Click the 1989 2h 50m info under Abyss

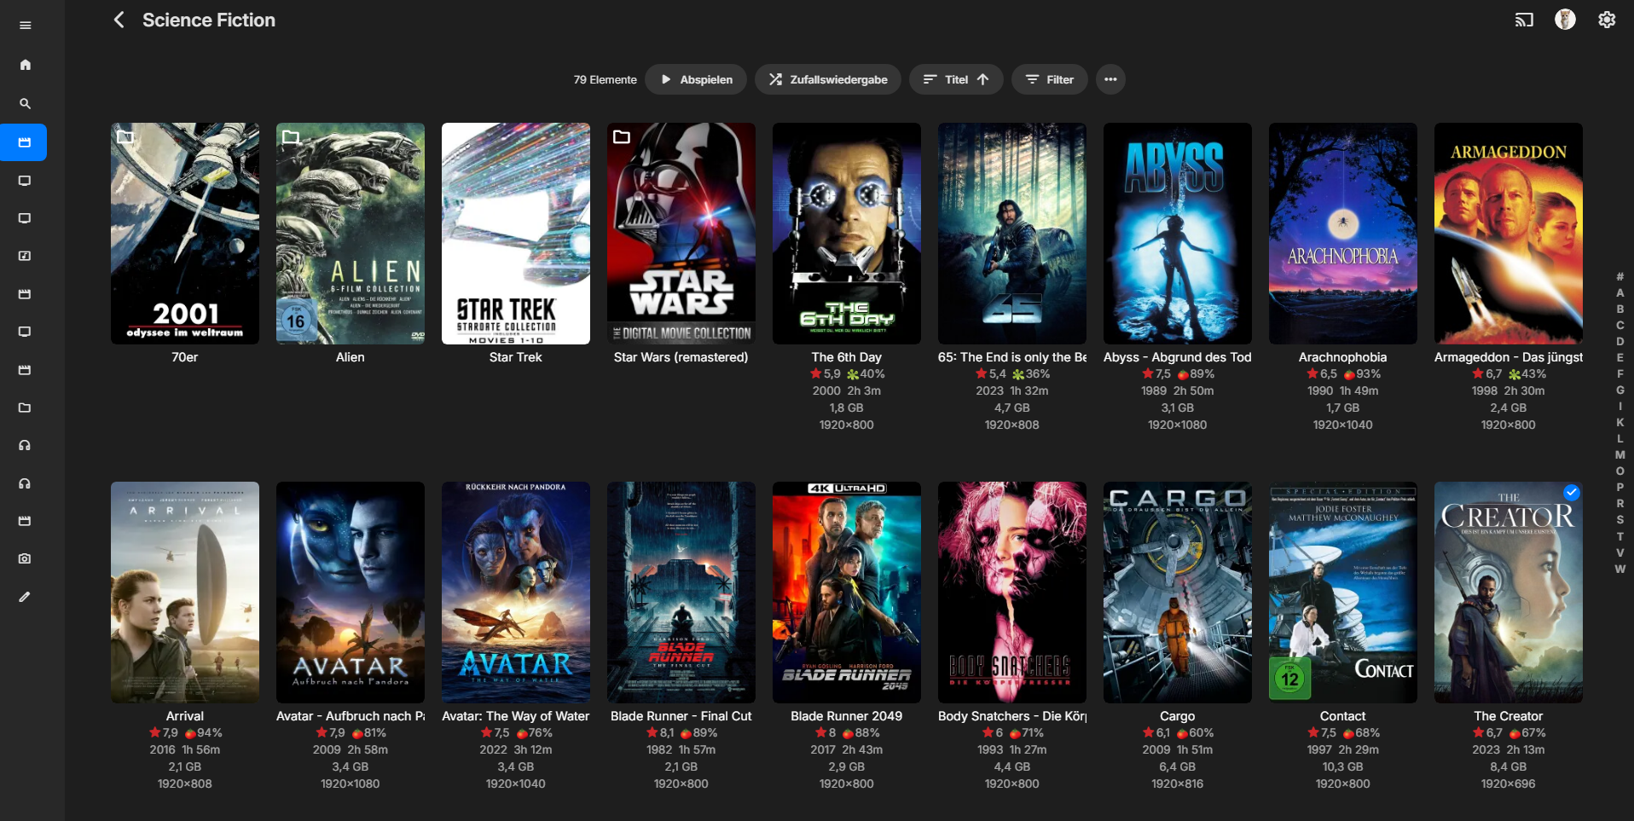(1178, 390)
